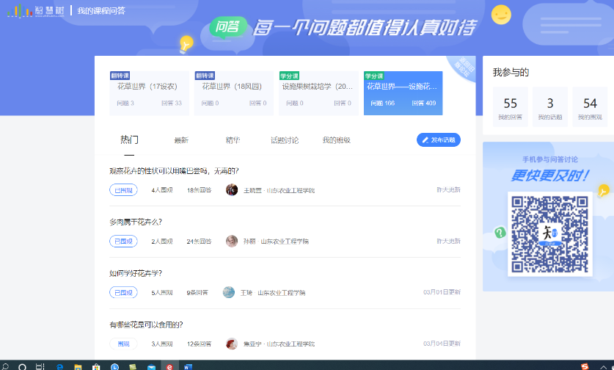614x370 pixels.
Task: Open 孙丽's user avatar
Action: pos(232,241)
